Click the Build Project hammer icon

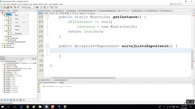41,7
